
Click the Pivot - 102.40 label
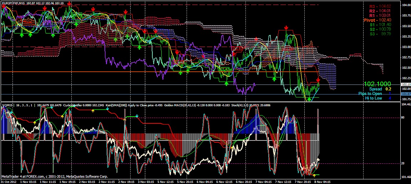(378, 20)
